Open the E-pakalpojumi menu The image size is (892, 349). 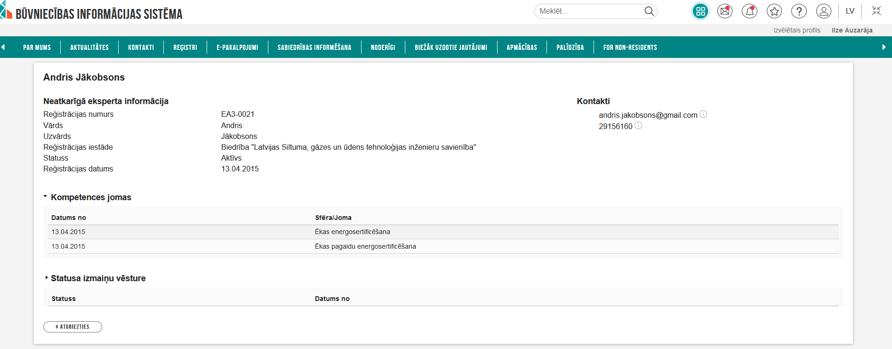point(237,48)
